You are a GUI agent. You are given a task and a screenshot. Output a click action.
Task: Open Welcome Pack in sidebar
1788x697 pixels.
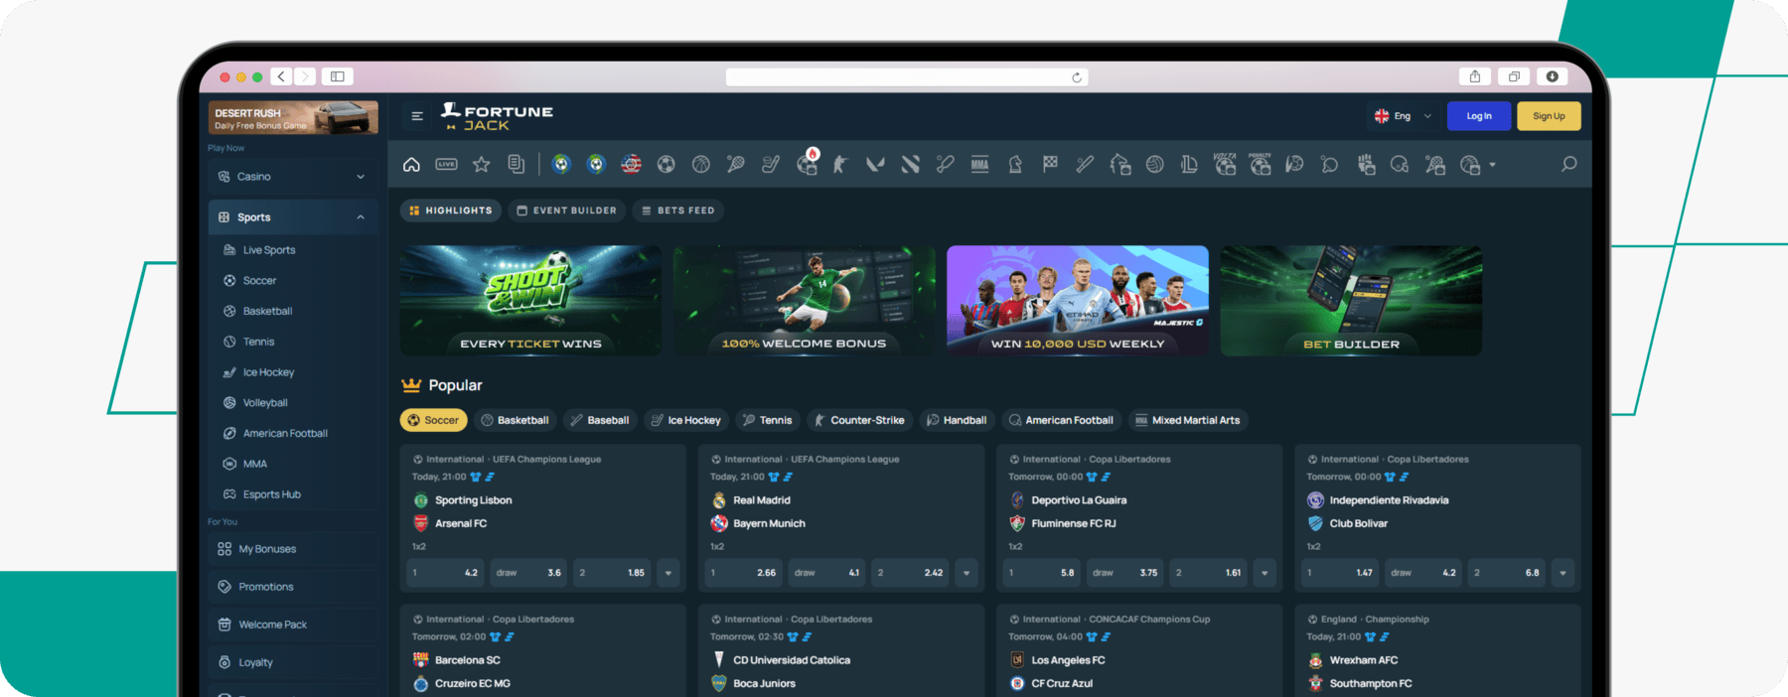click(x=293, y=625)
